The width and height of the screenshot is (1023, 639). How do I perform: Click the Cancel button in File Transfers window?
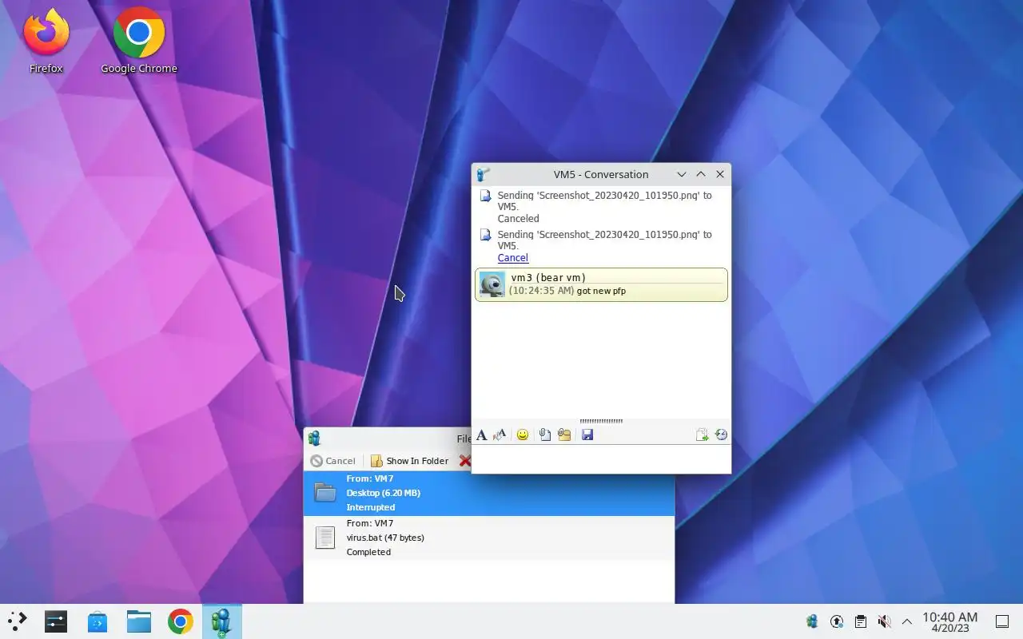click(x=332, y=461)
